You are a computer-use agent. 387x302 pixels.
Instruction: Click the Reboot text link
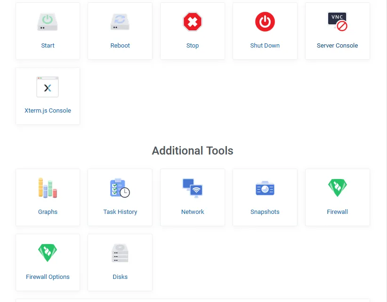[120, 45]
